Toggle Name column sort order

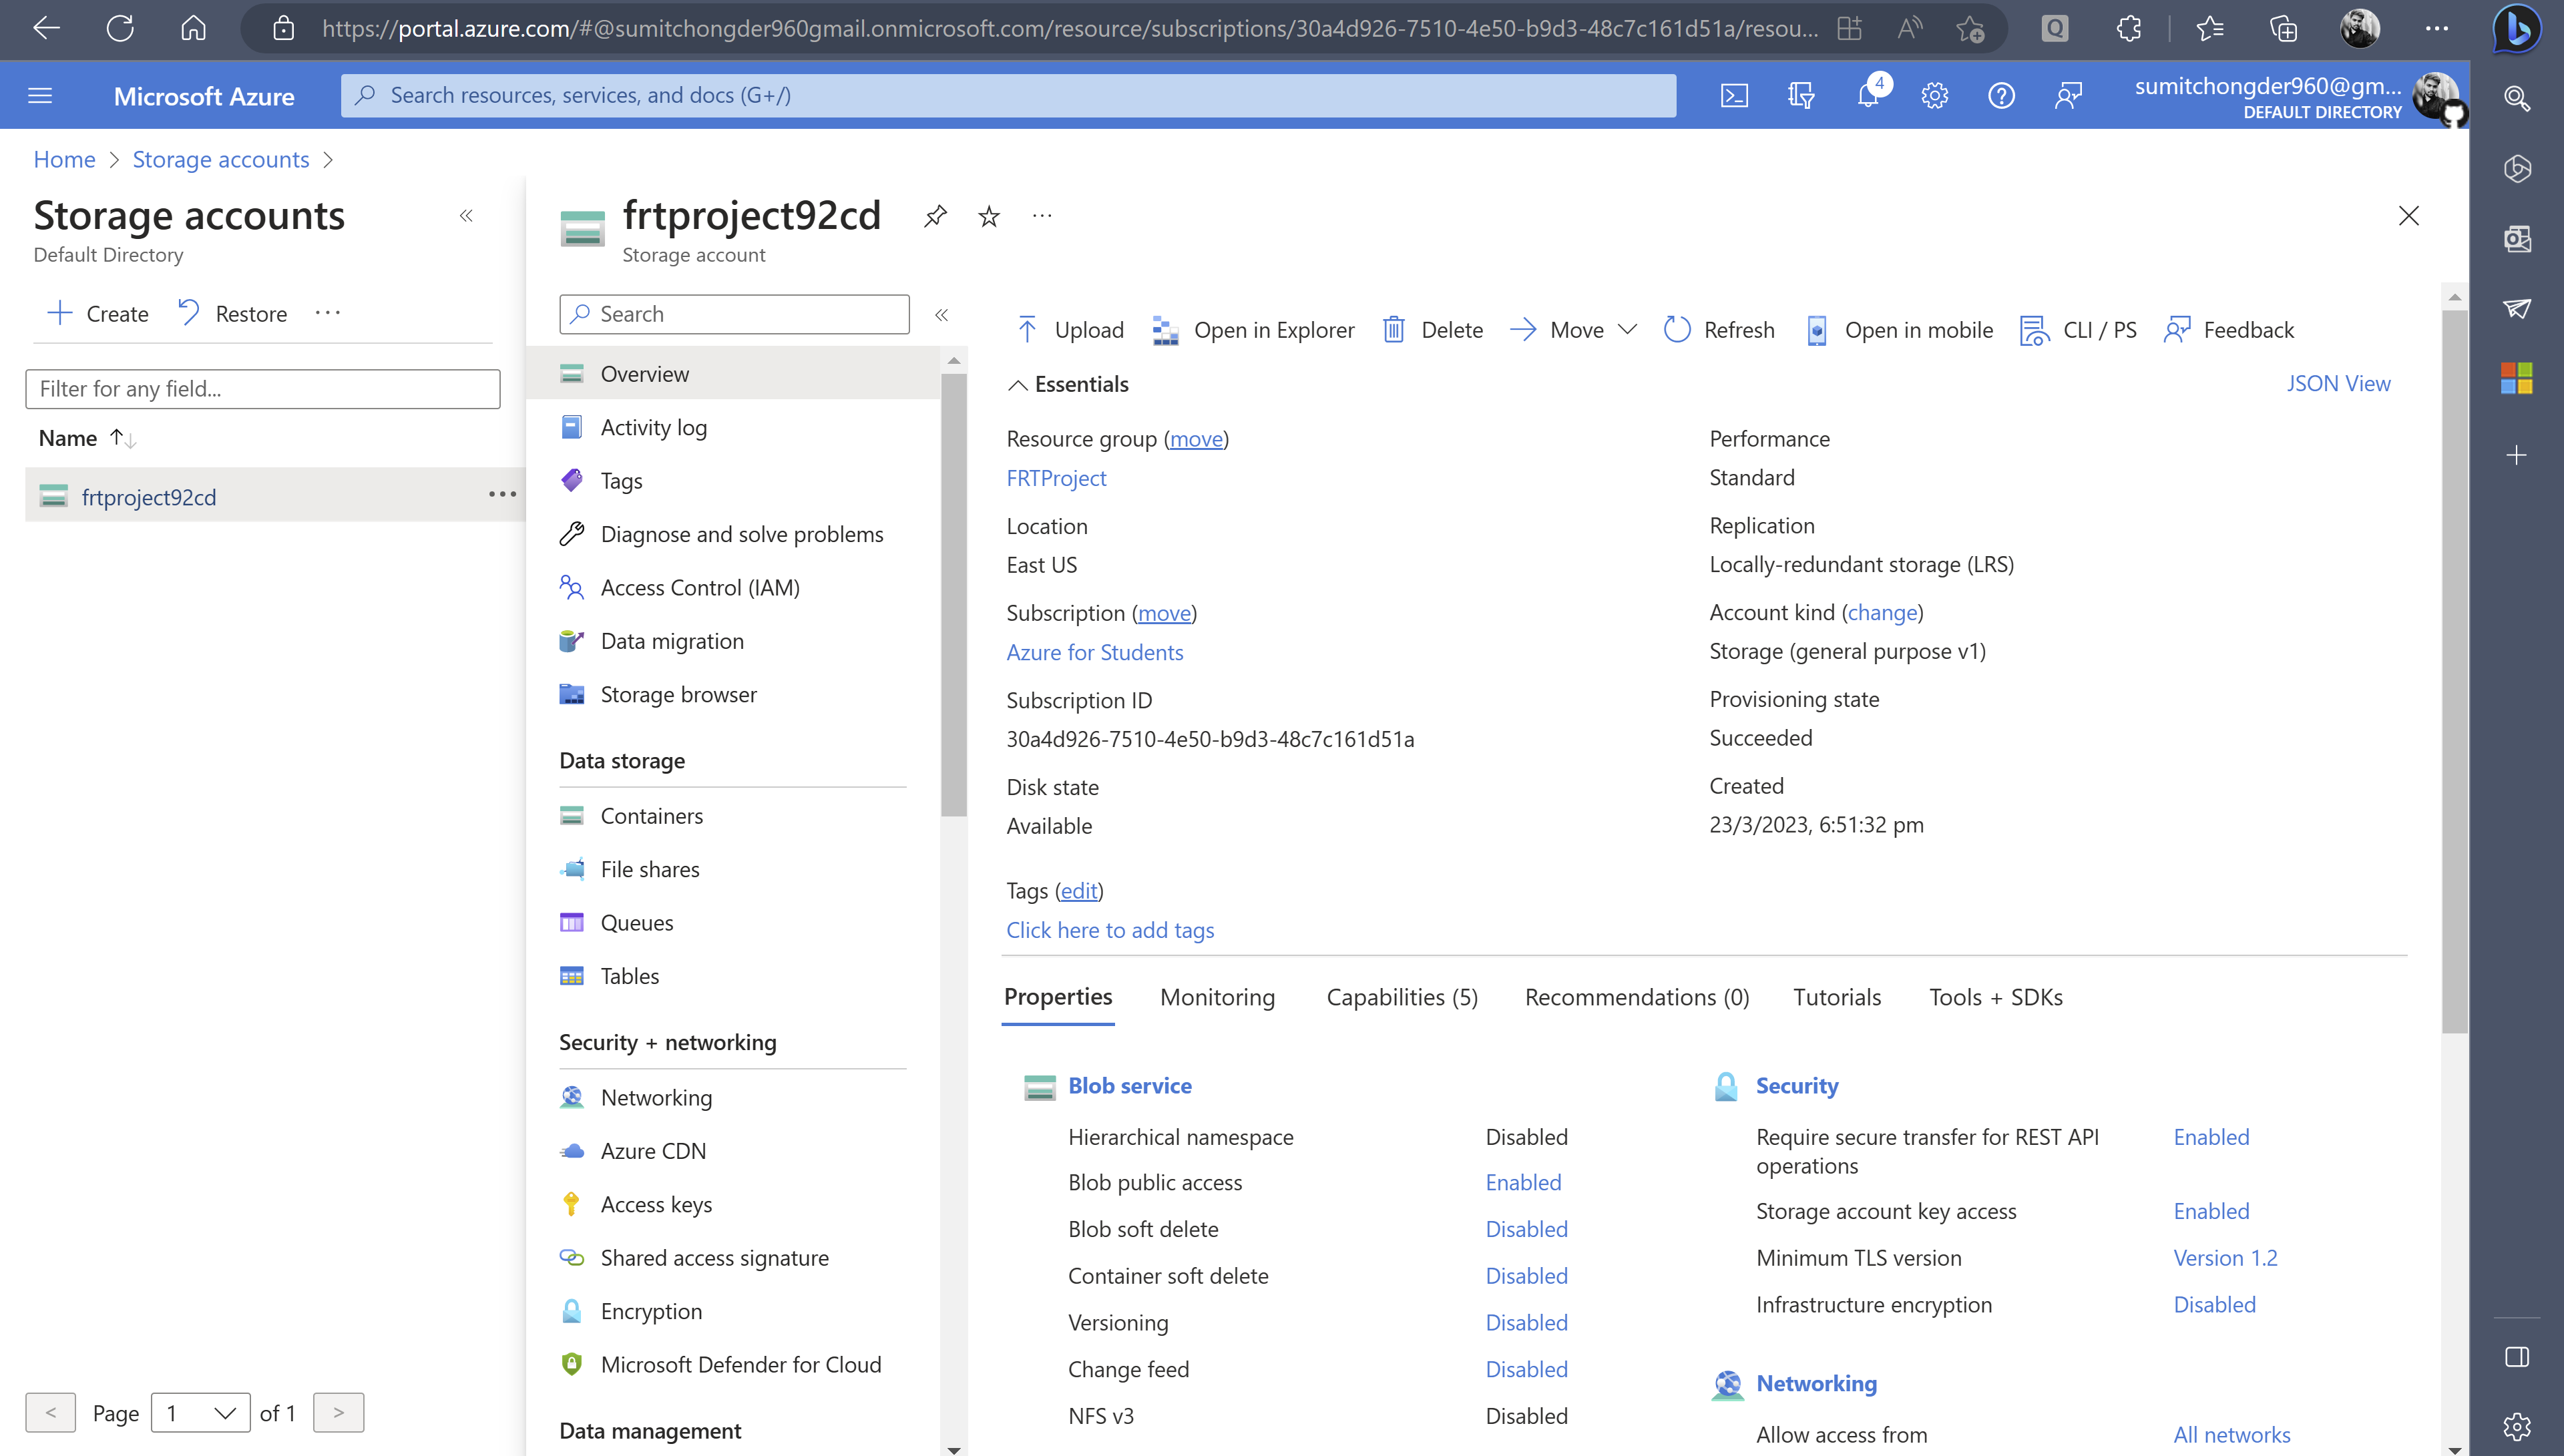coord(122,438)
